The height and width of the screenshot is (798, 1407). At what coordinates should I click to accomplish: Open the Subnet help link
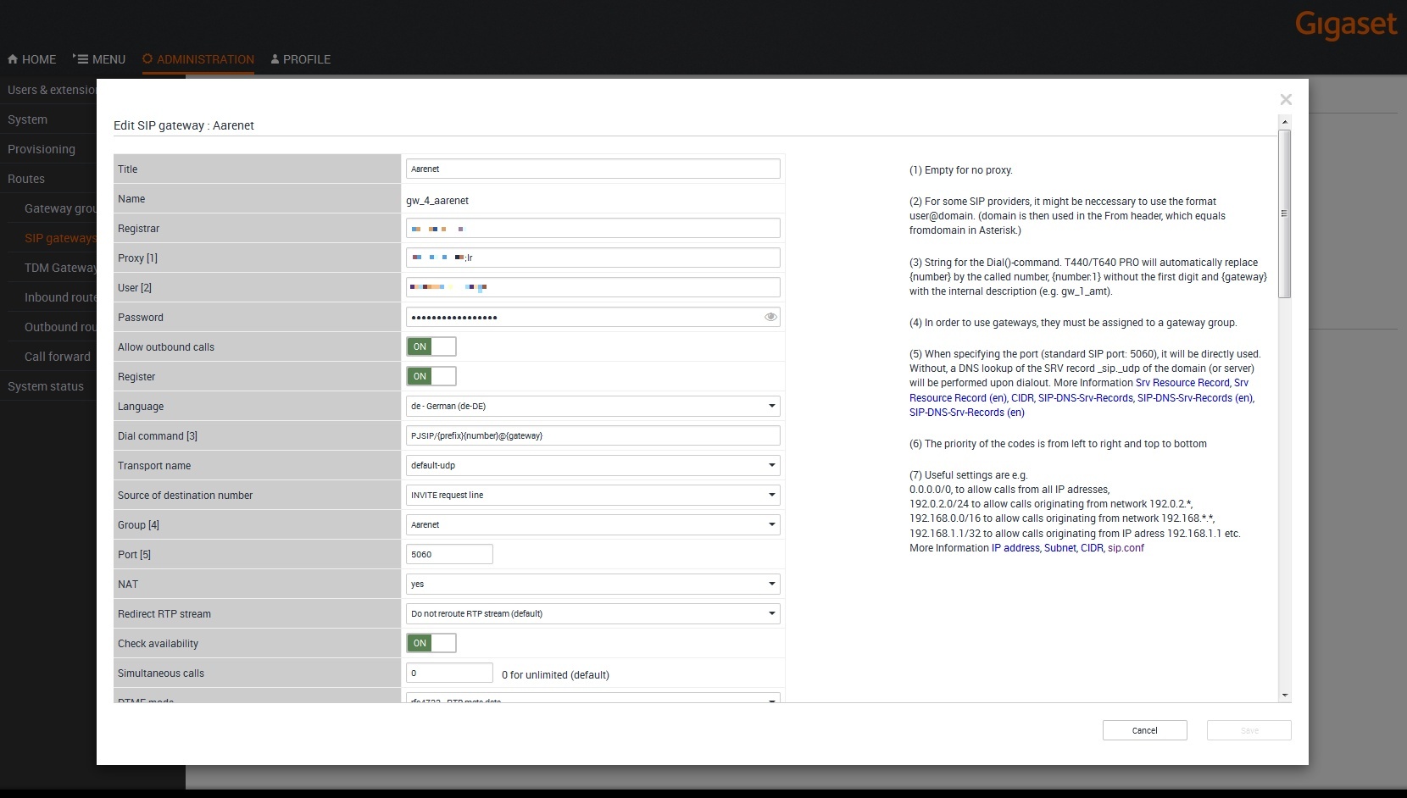1059,548
